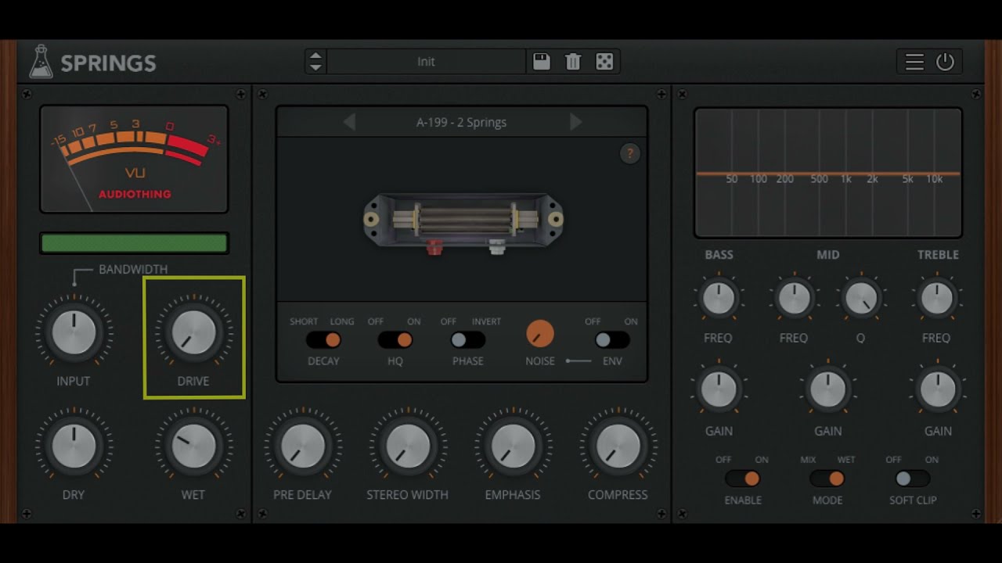Click the TREBLE GAIN knob
The width and height of the screenshot is (1002, 563).
tap(937, 389)
